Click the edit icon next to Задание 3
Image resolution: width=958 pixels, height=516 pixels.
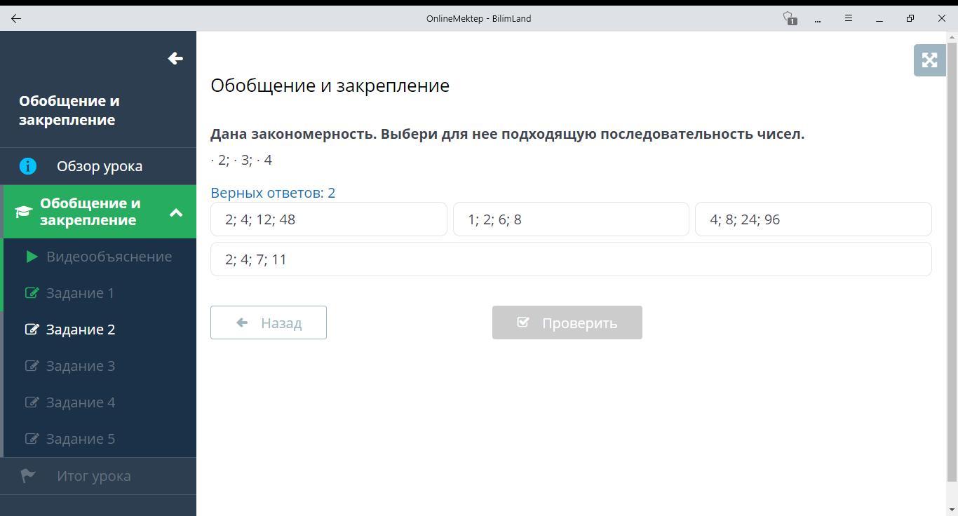[32, 365]
